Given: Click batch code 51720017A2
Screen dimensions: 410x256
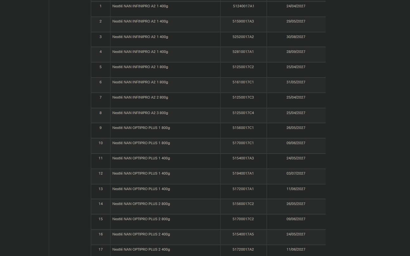Looking at the screenshot, I should coord(243,249).
